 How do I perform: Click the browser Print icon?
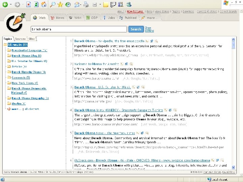pyautogui.click(x=86, y=4)
